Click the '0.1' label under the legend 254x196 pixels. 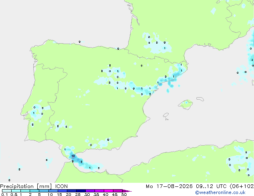[4, 194]
